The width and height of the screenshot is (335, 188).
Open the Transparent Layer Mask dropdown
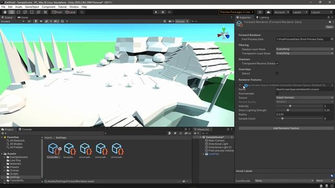305,53
